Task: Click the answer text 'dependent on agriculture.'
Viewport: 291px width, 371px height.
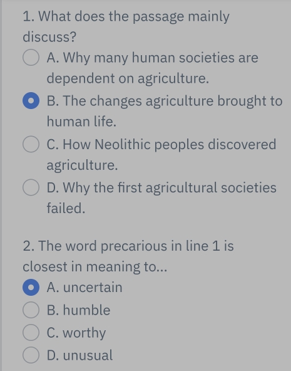Action: pyautogui.click(x=128, y=79)
